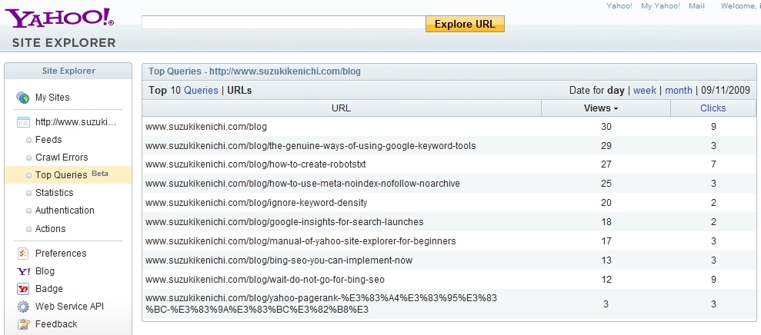Open Preferences in the sidebar
The width and height of the screenshot is (761, 335).
click(61, 253)
